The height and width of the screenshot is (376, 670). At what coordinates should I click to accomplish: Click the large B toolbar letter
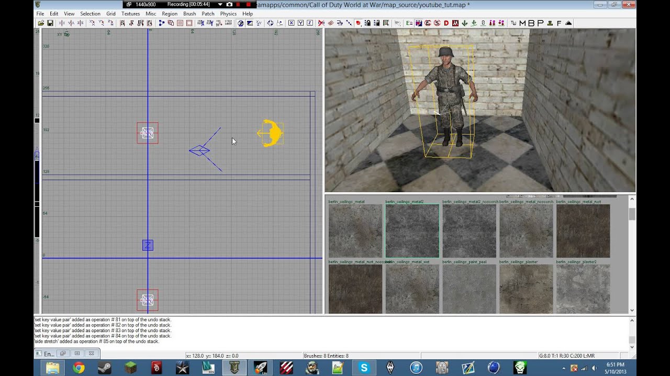531,23
